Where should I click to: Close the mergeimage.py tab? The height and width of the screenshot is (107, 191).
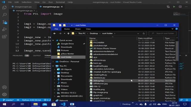point(62,7)
